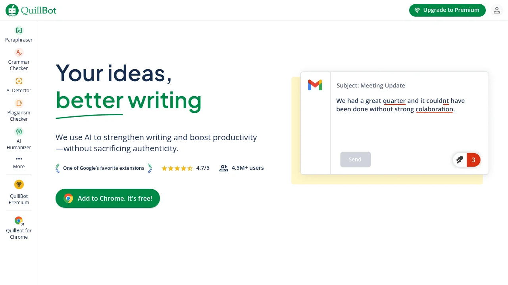Open the Grammar Checker icon

[x=19, y=53]
